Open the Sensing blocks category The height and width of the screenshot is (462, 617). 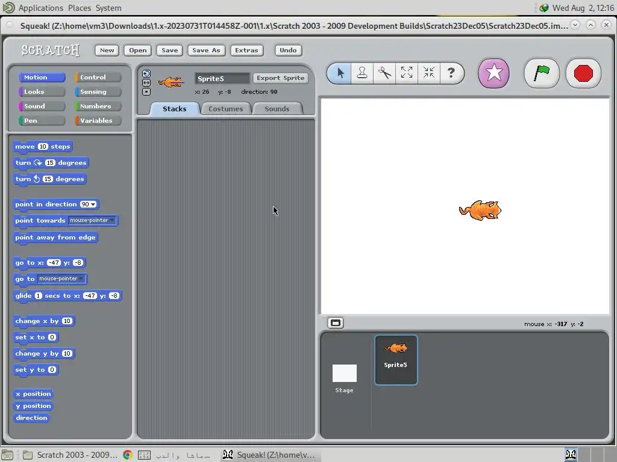pos(98,92)
